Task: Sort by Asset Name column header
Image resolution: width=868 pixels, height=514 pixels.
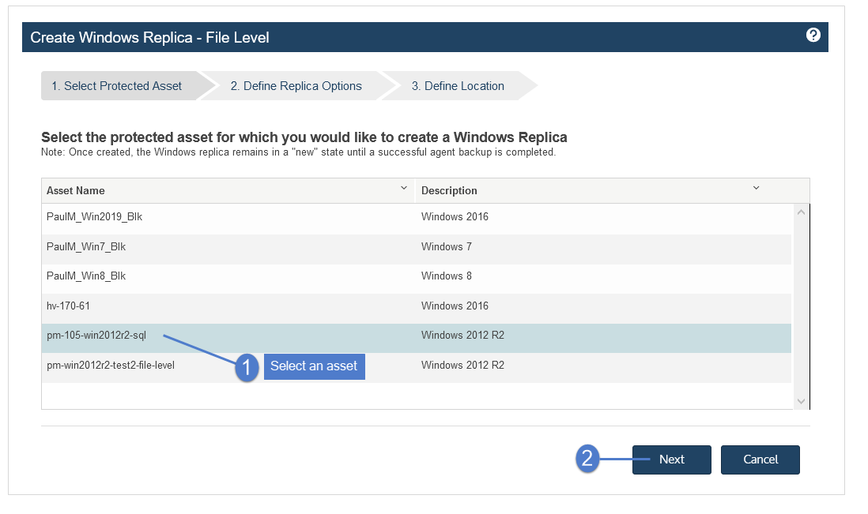Action: (76, 191)
